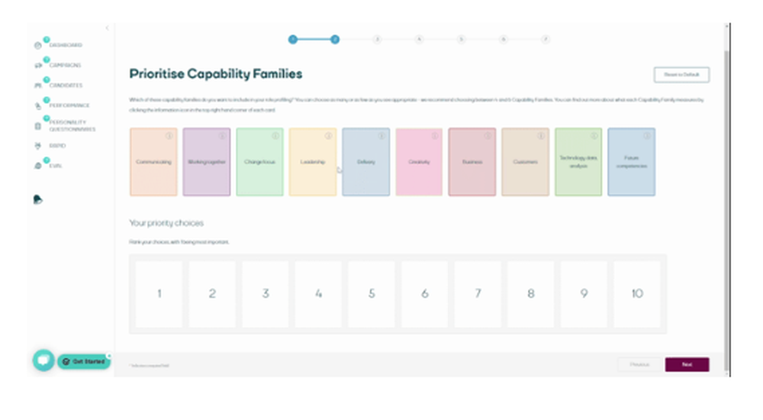This screenshot has width=763, height=420.
Task: Click the notification bell in sidebar
Action: (38, 200)
